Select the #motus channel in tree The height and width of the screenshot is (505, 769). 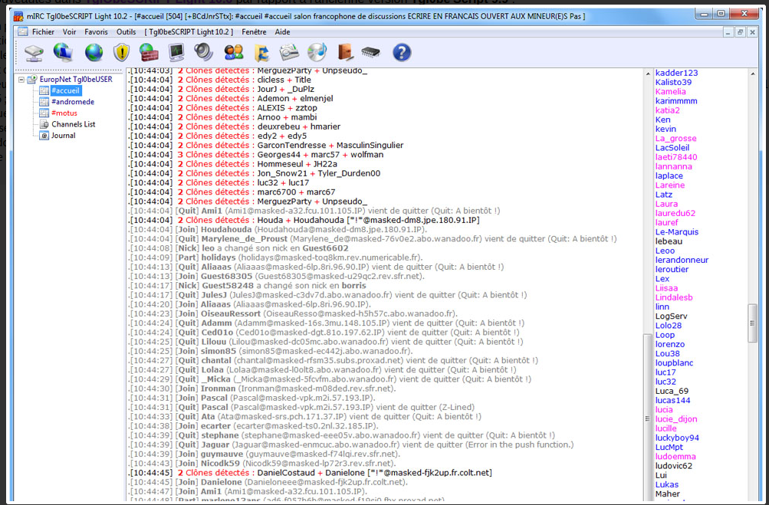click(x=64, y=113)
